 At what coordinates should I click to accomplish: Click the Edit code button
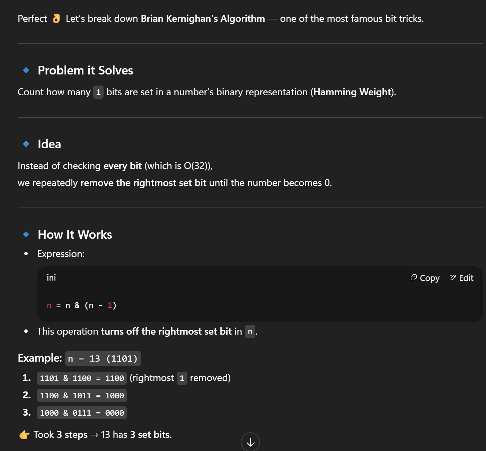[x=461, y=278]
